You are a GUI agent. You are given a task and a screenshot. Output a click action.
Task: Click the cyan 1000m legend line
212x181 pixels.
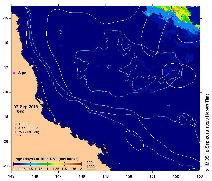[91, 169]
